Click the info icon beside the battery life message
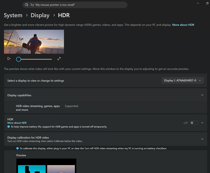The width and height of the screenshot is (210, 173). [x=9, y=127]
